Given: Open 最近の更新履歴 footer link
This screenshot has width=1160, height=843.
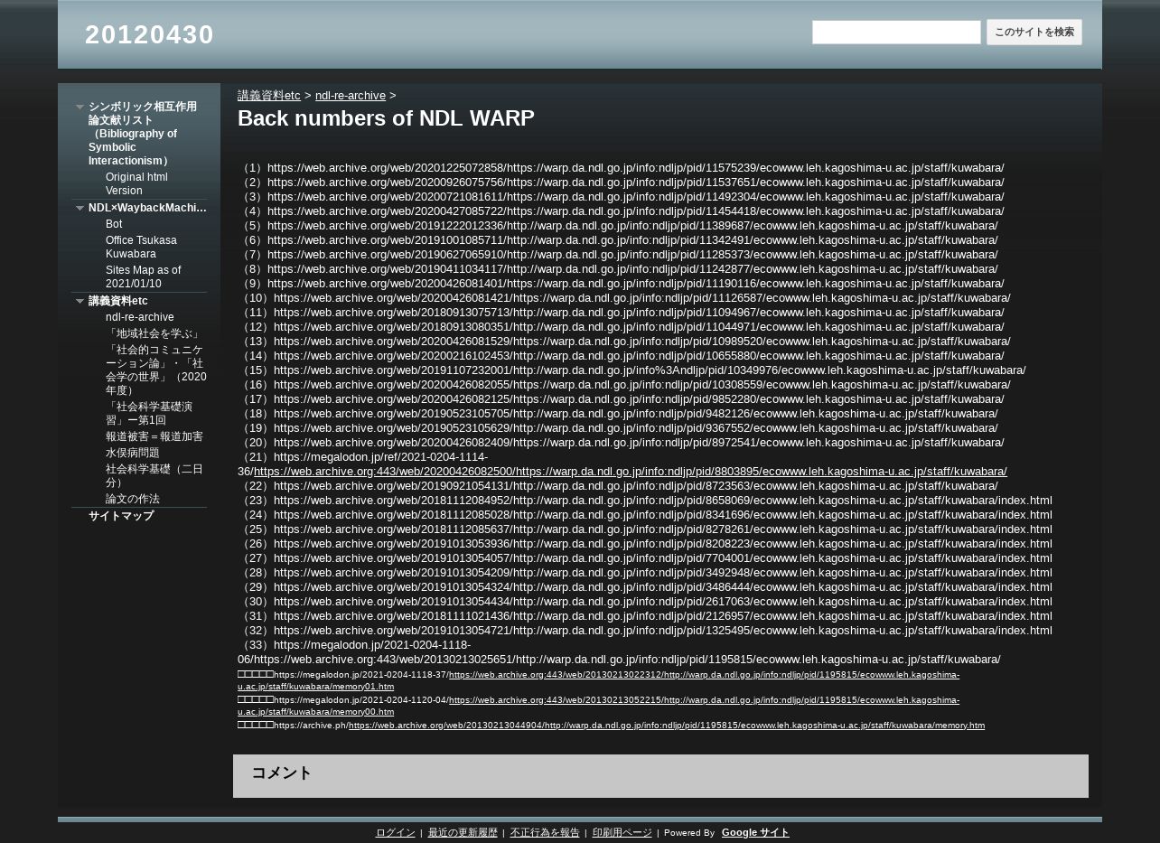Looking at the screenshot, I should tap(463, 833).
